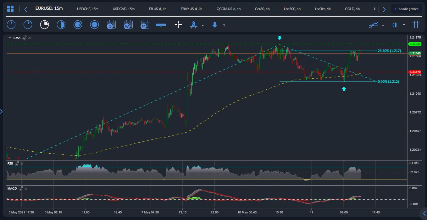Select the 30-minute timeframe half-clock icon
Screen dimensions: 427x220
pos(61,25)
